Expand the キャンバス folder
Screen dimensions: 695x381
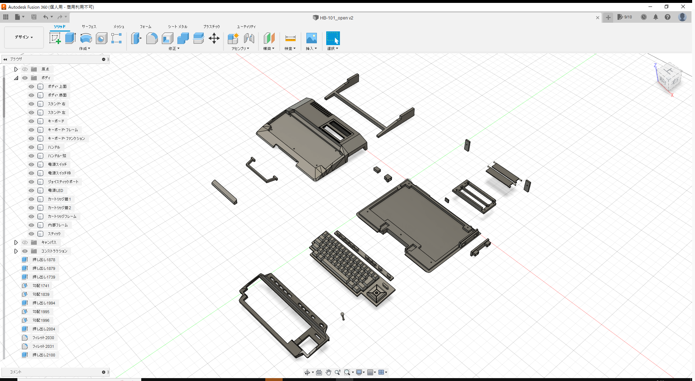point(16,242)
